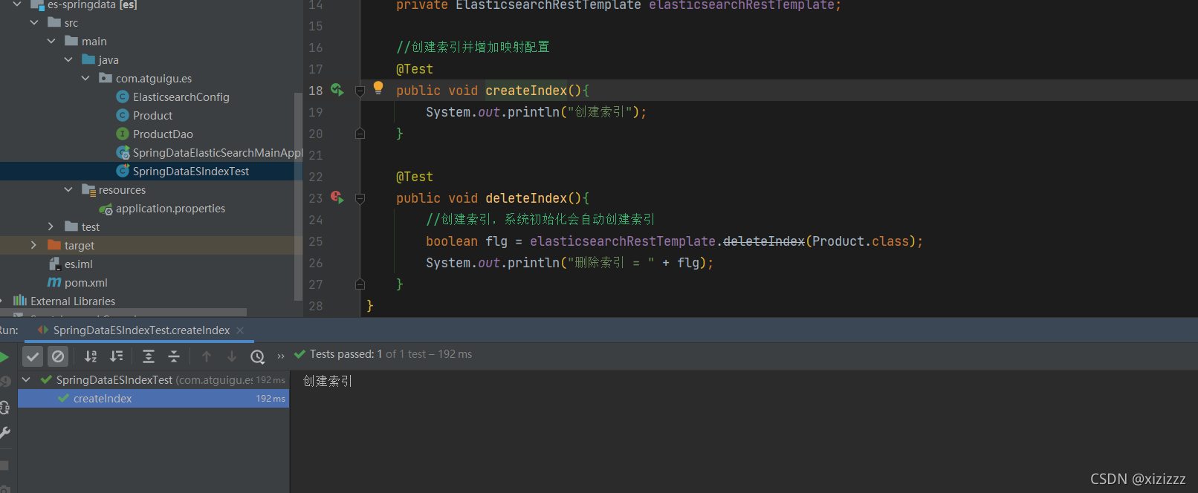Click fold end marker at line 20

coord(360,134)
